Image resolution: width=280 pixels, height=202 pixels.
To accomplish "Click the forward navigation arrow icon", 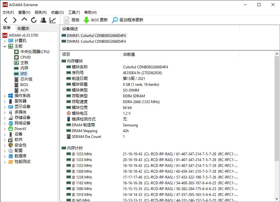I will pos(15,20).
